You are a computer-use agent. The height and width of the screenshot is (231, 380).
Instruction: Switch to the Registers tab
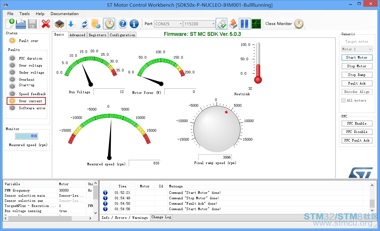point(97,35)
